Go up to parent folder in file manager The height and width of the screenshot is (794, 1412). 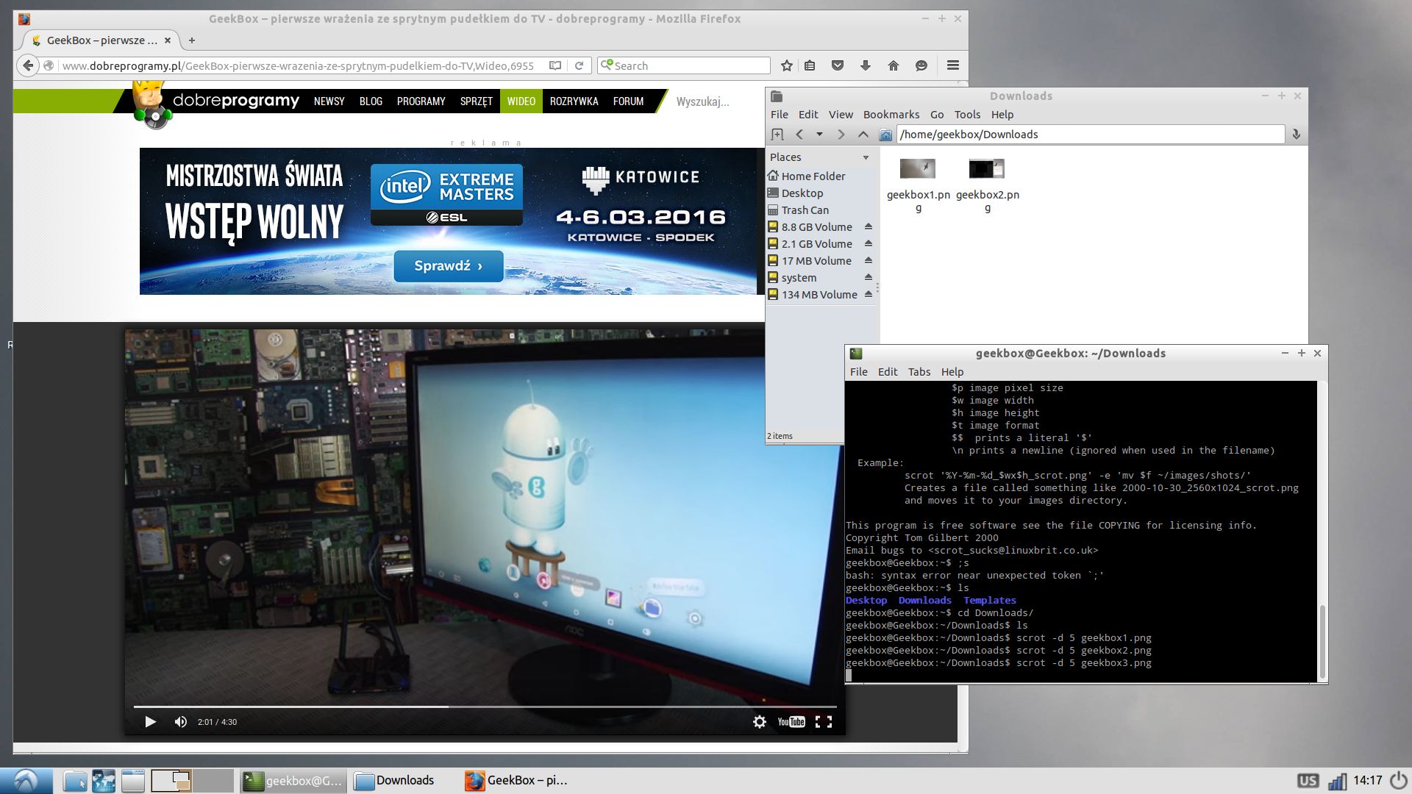pyautogui.click(x=863, y=135)
